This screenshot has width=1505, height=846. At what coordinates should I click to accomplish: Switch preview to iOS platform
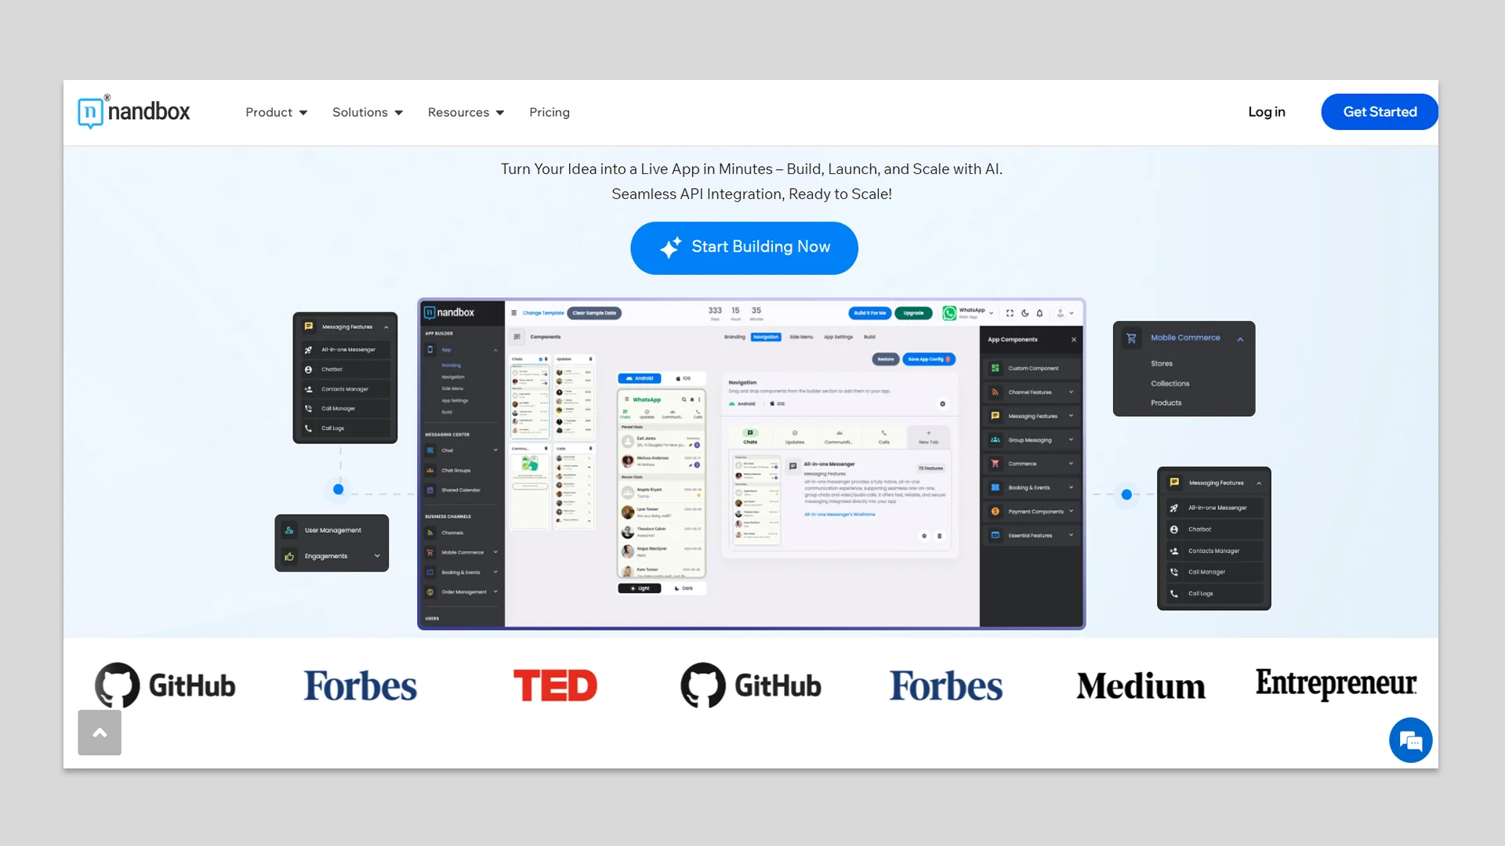pos(684,378)
